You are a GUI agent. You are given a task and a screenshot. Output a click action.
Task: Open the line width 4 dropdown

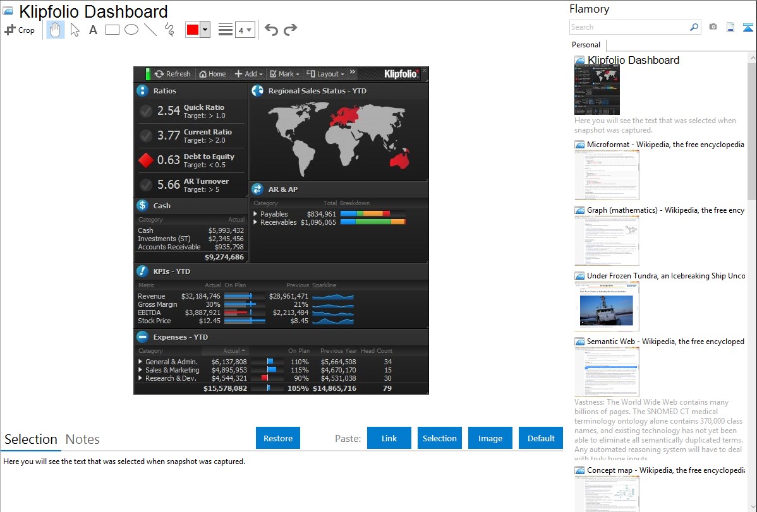pos(245,30)
